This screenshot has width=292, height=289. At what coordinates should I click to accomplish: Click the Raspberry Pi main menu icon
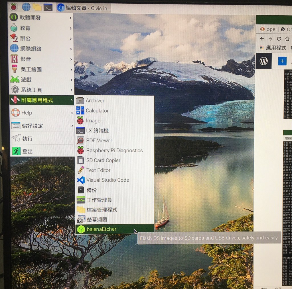[x=14, y=7]
